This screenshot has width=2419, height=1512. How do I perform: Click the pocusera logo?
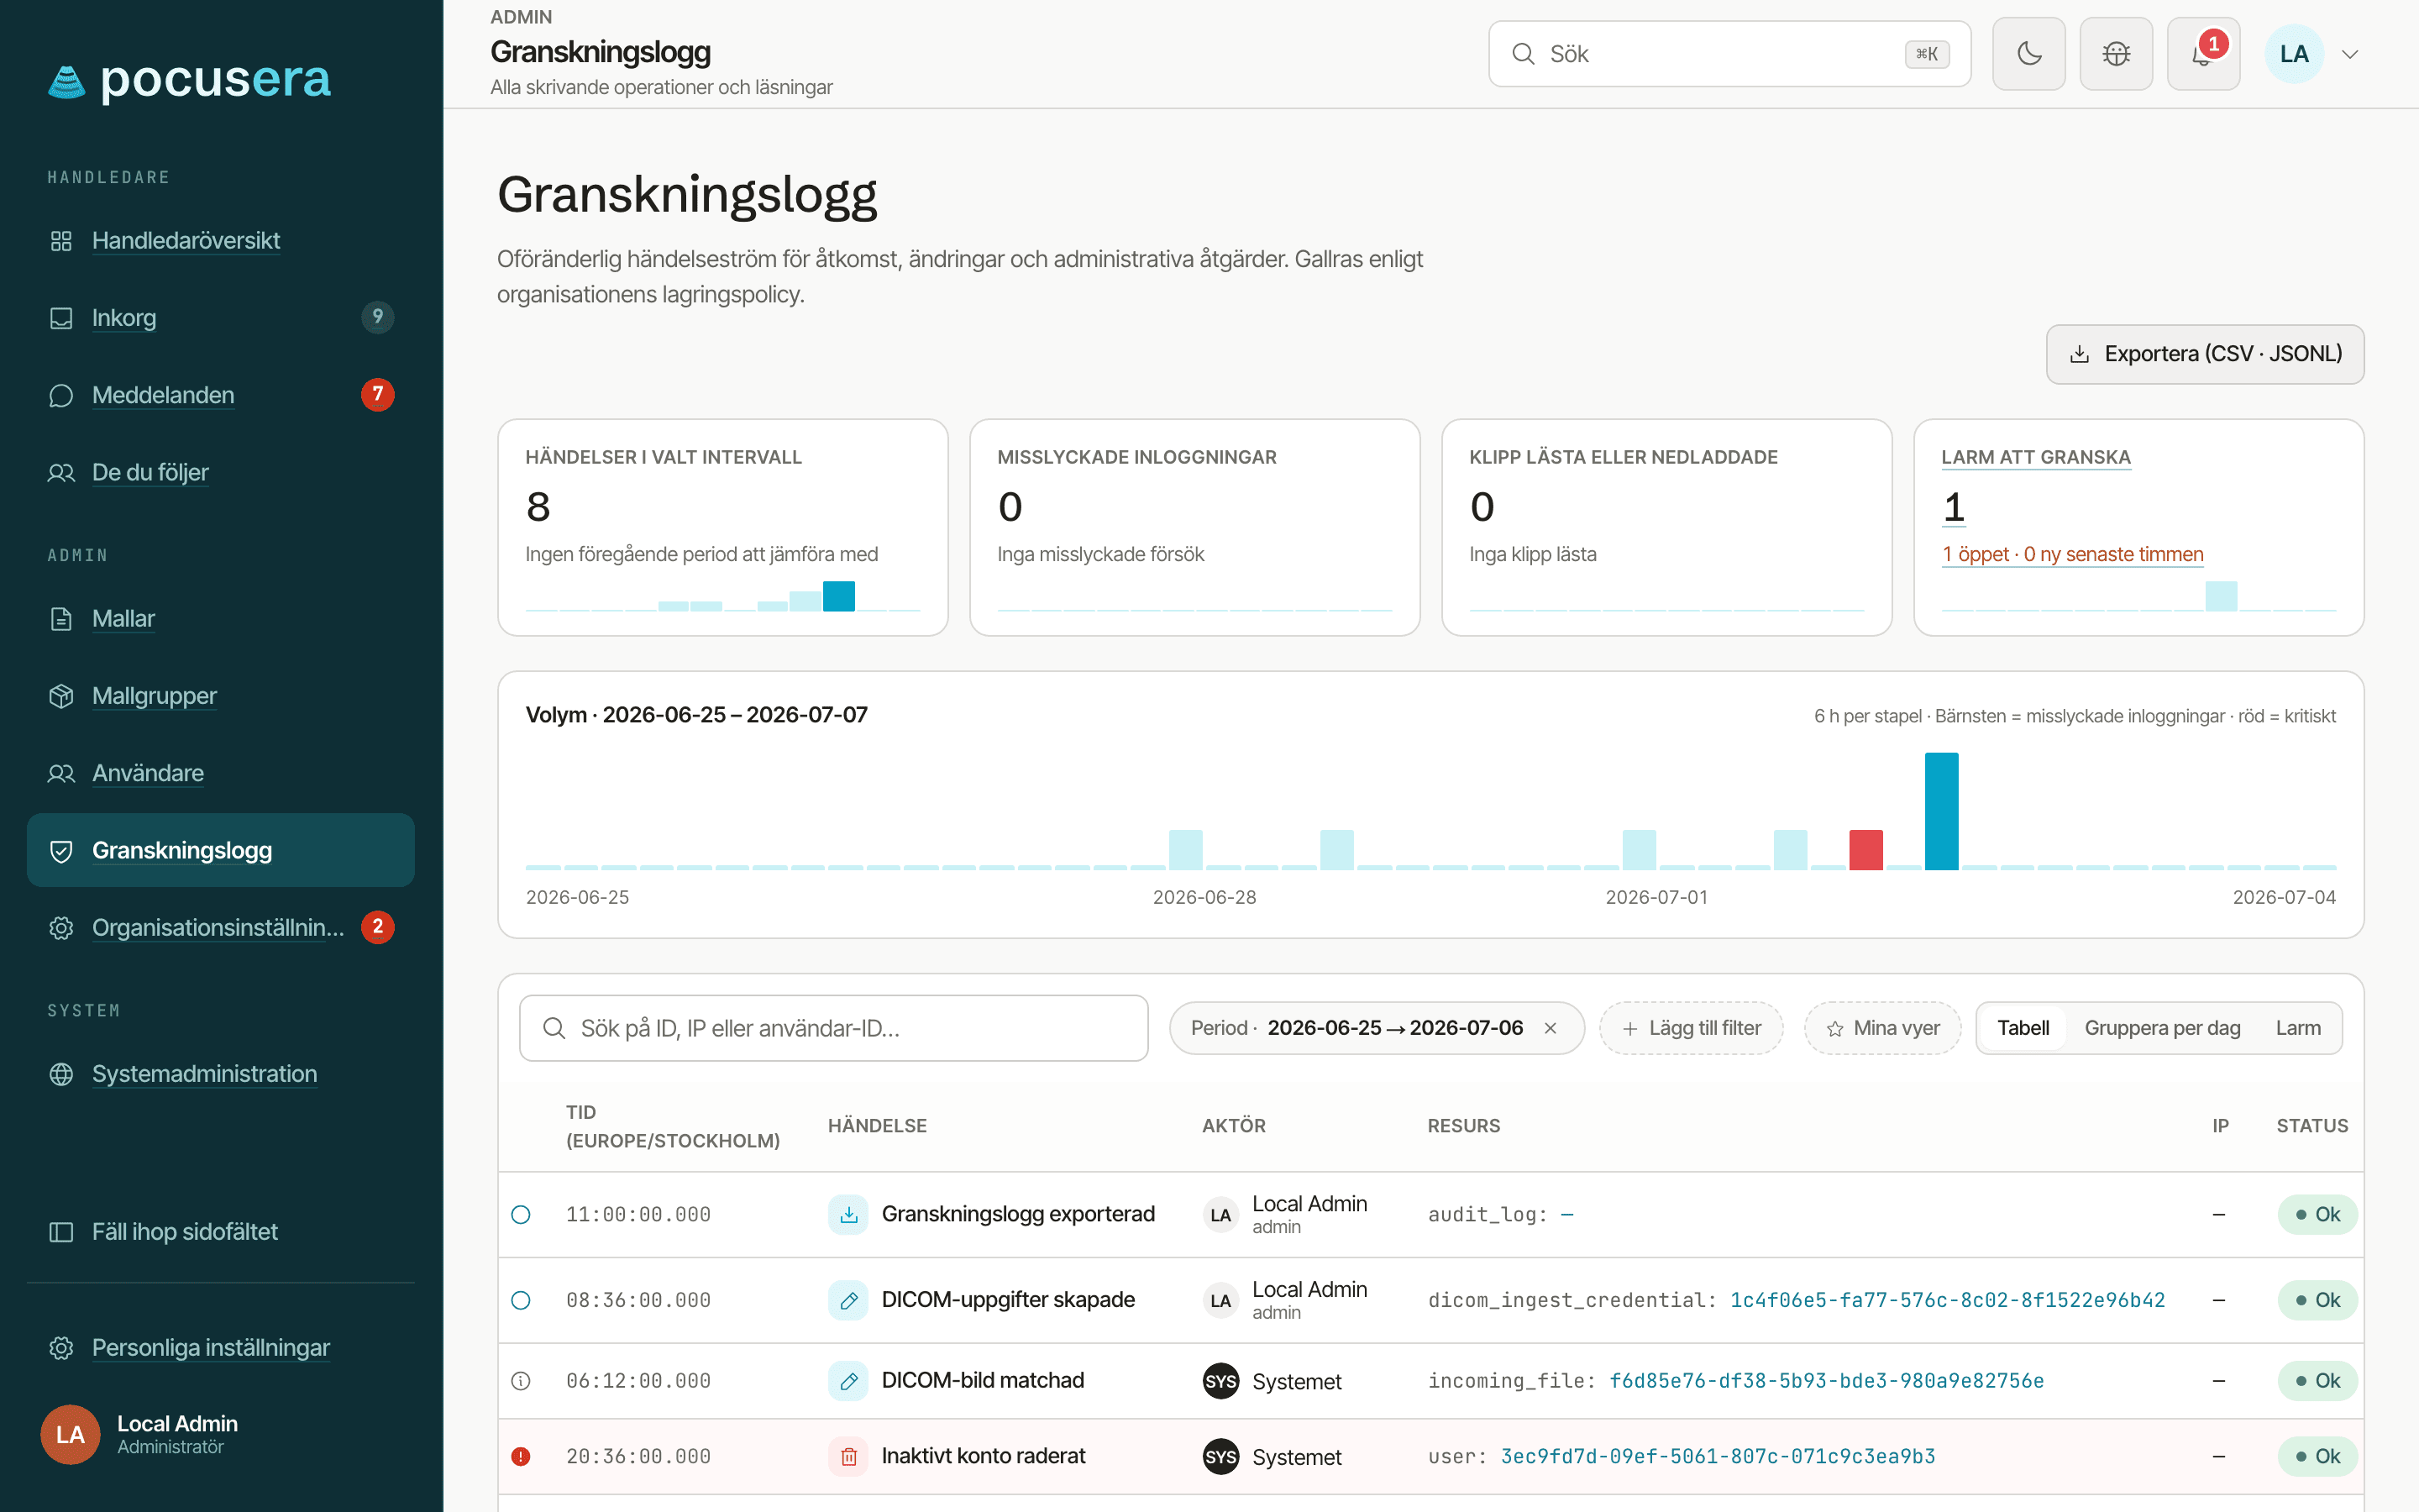pyautogui.click(x=189, y=79)
